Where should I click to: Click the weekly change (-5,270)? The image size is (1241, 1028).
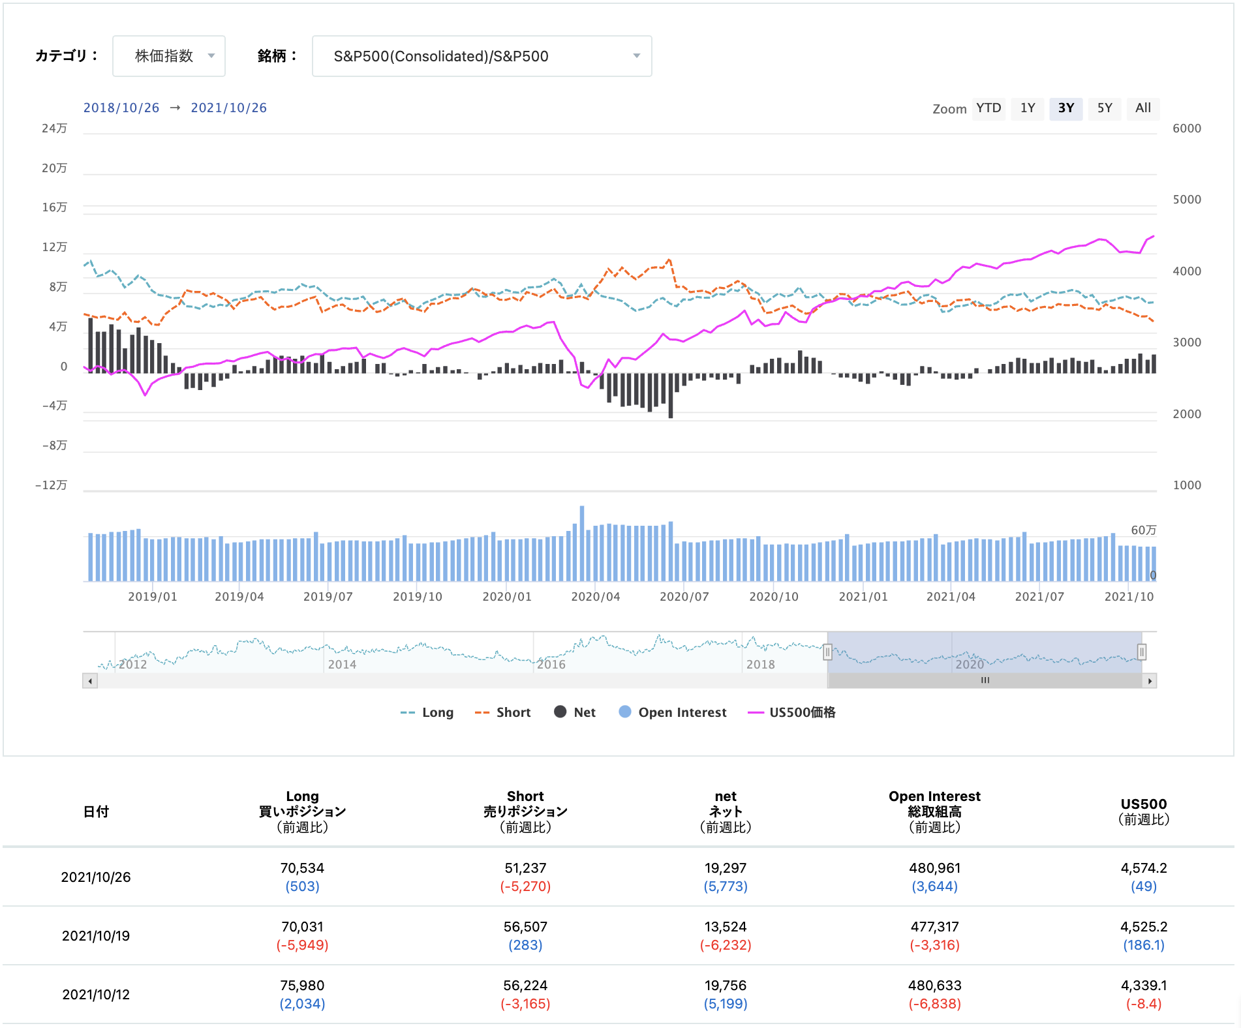pyautogui.click(x=525, y=886)
